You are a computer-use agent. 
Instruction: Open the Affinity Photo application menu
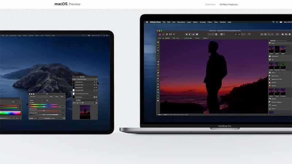pos(155,22)
